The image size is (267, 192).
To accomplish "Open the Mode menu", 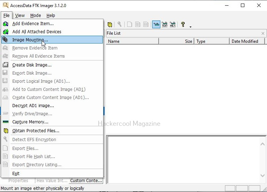I will pos(35,16).
